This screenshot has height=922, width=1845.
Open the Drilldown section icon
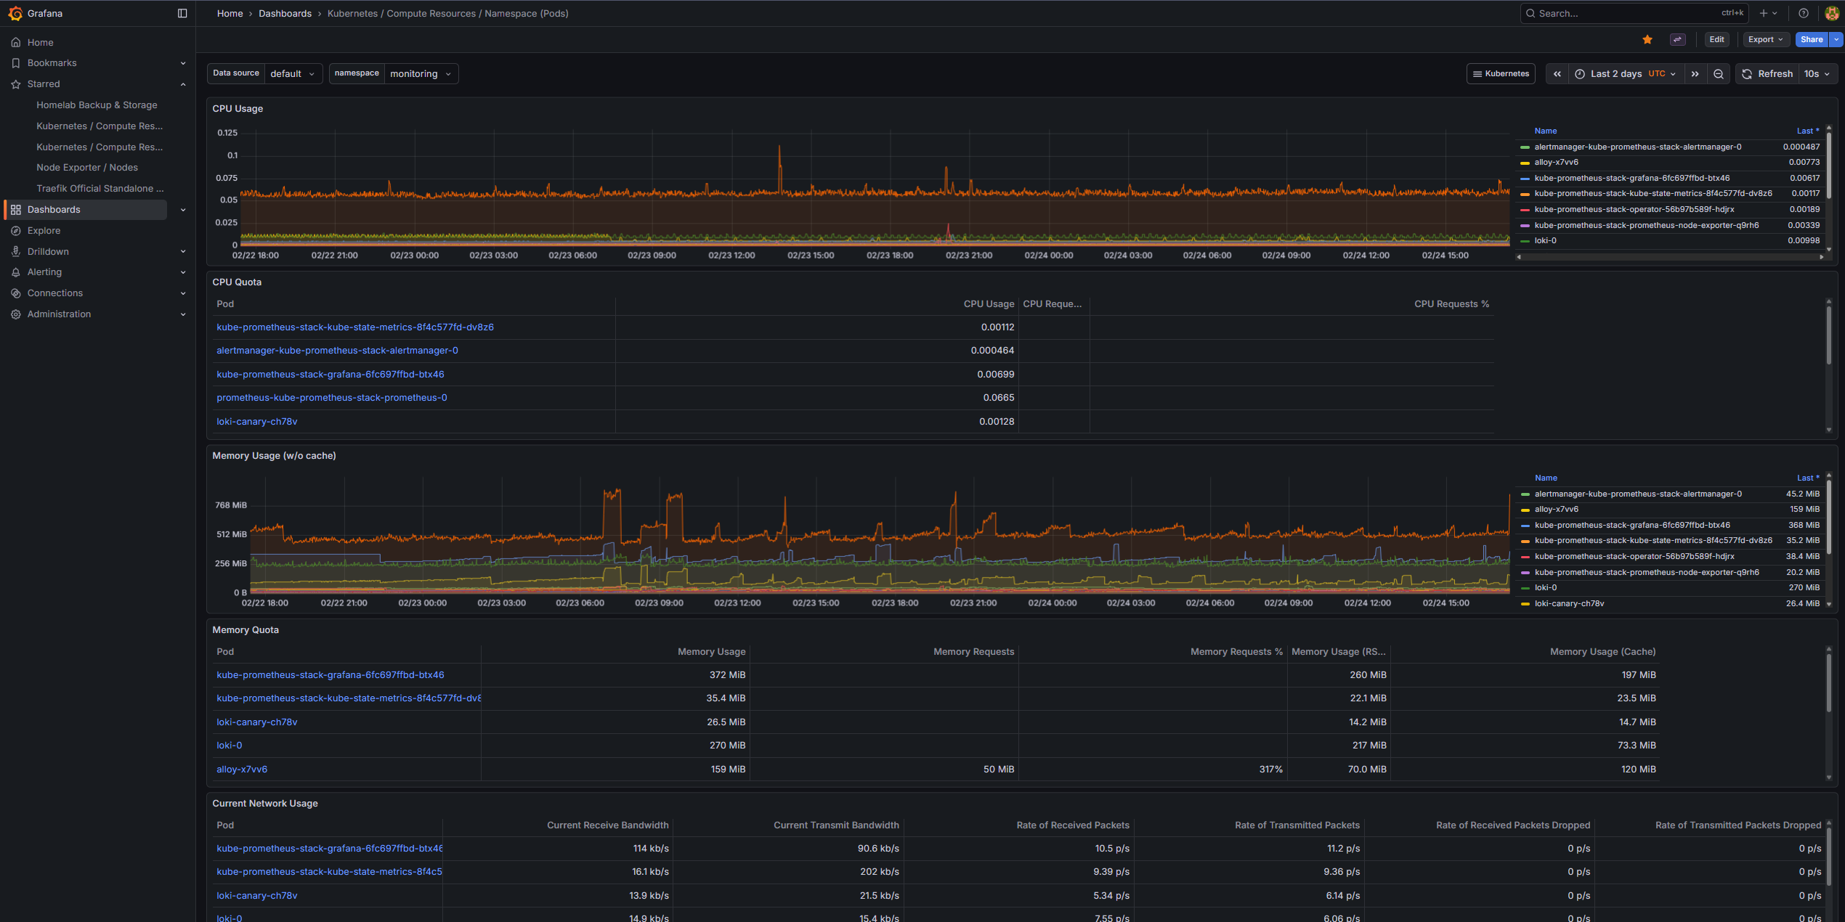coord(16,251)
